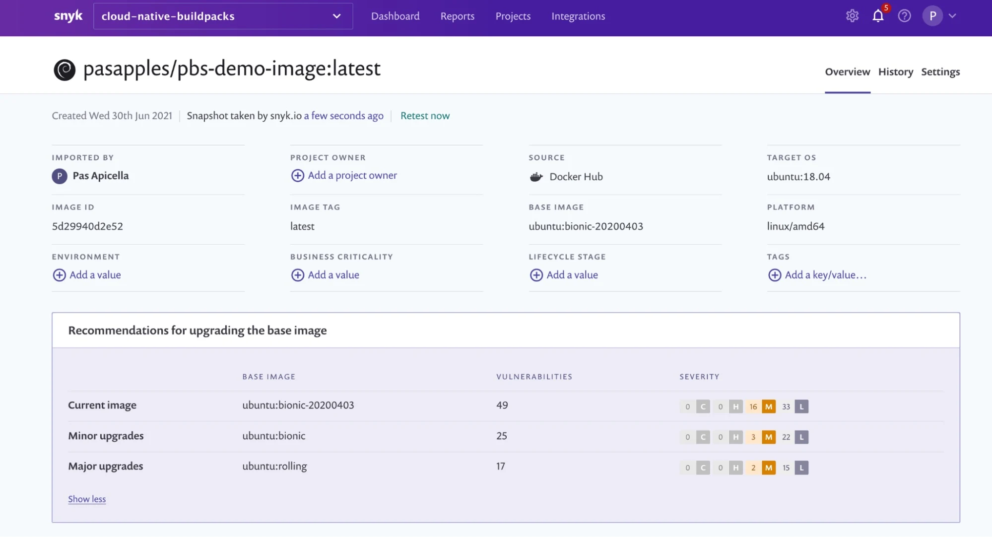Go to the Dashboard menu
This screenshot has height=537, width=992.
[x=395, y=16]
